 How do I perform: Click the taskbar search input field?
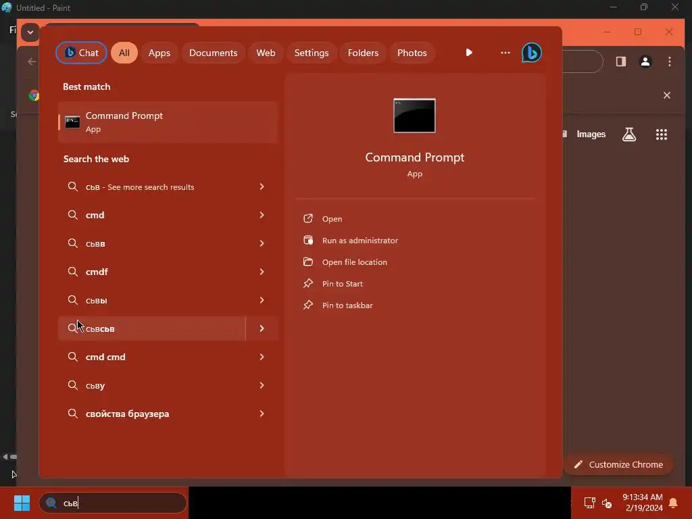tap(113, 503)
